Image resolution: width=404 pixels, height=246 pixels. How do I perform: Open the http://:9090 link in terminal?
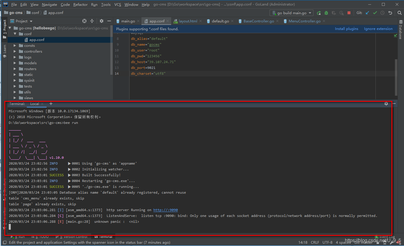coord(165,210)
